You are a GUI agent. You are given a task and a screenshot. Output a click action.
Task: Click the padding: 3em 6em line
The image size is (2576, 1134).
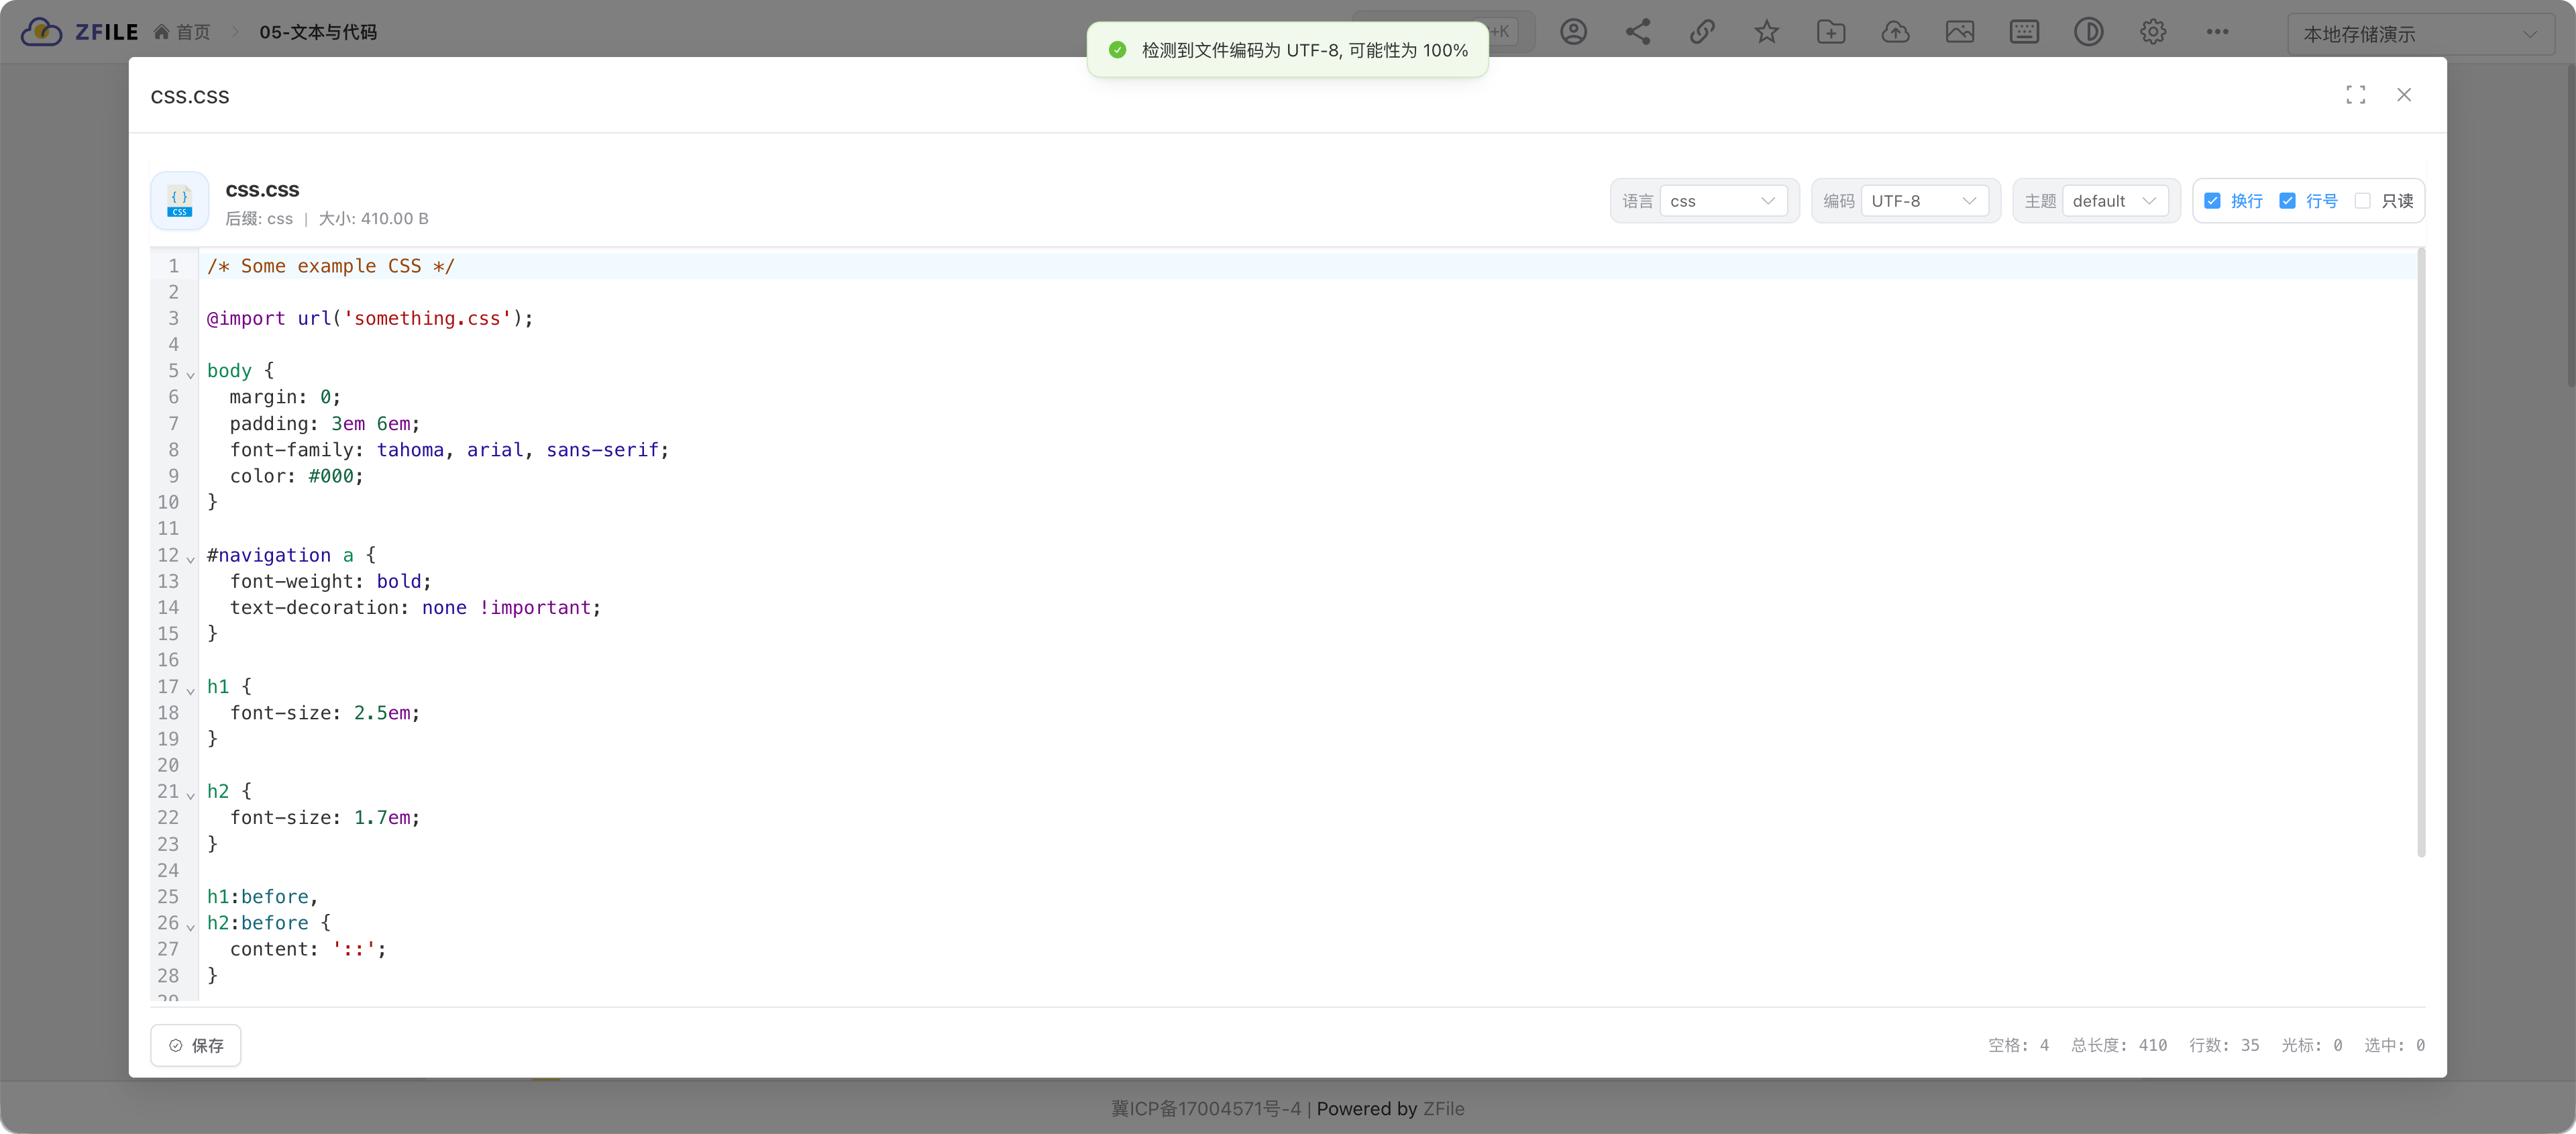[325, 424]
